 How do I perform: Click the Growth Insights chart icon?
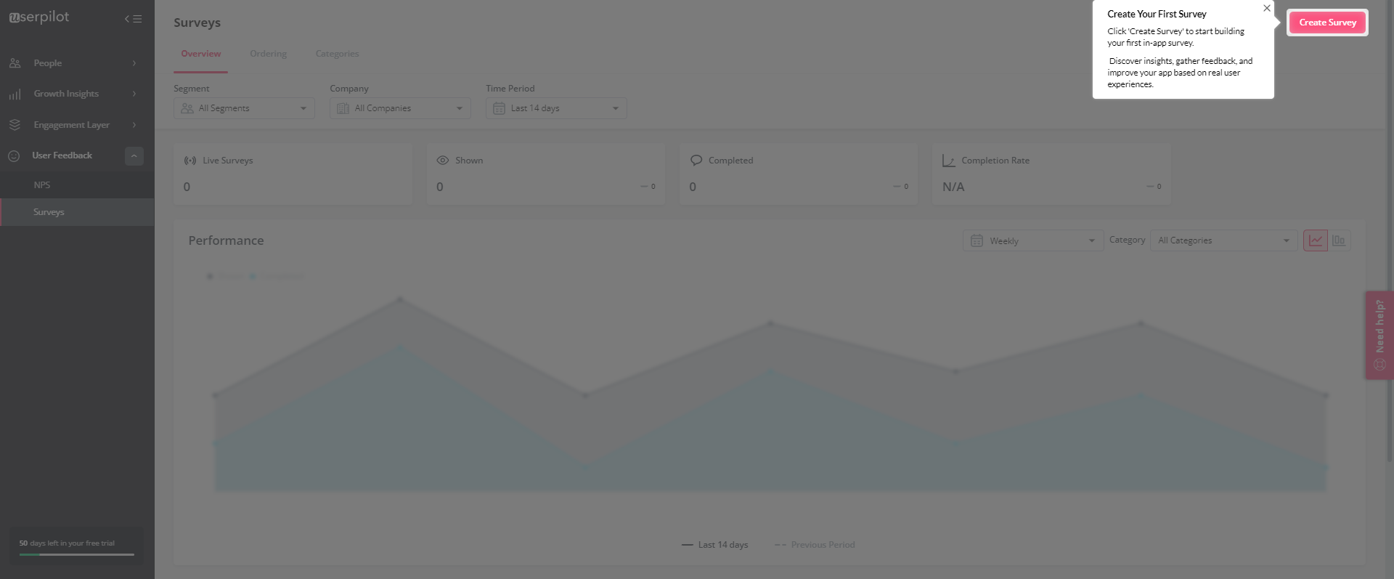[x=15, y=94]
